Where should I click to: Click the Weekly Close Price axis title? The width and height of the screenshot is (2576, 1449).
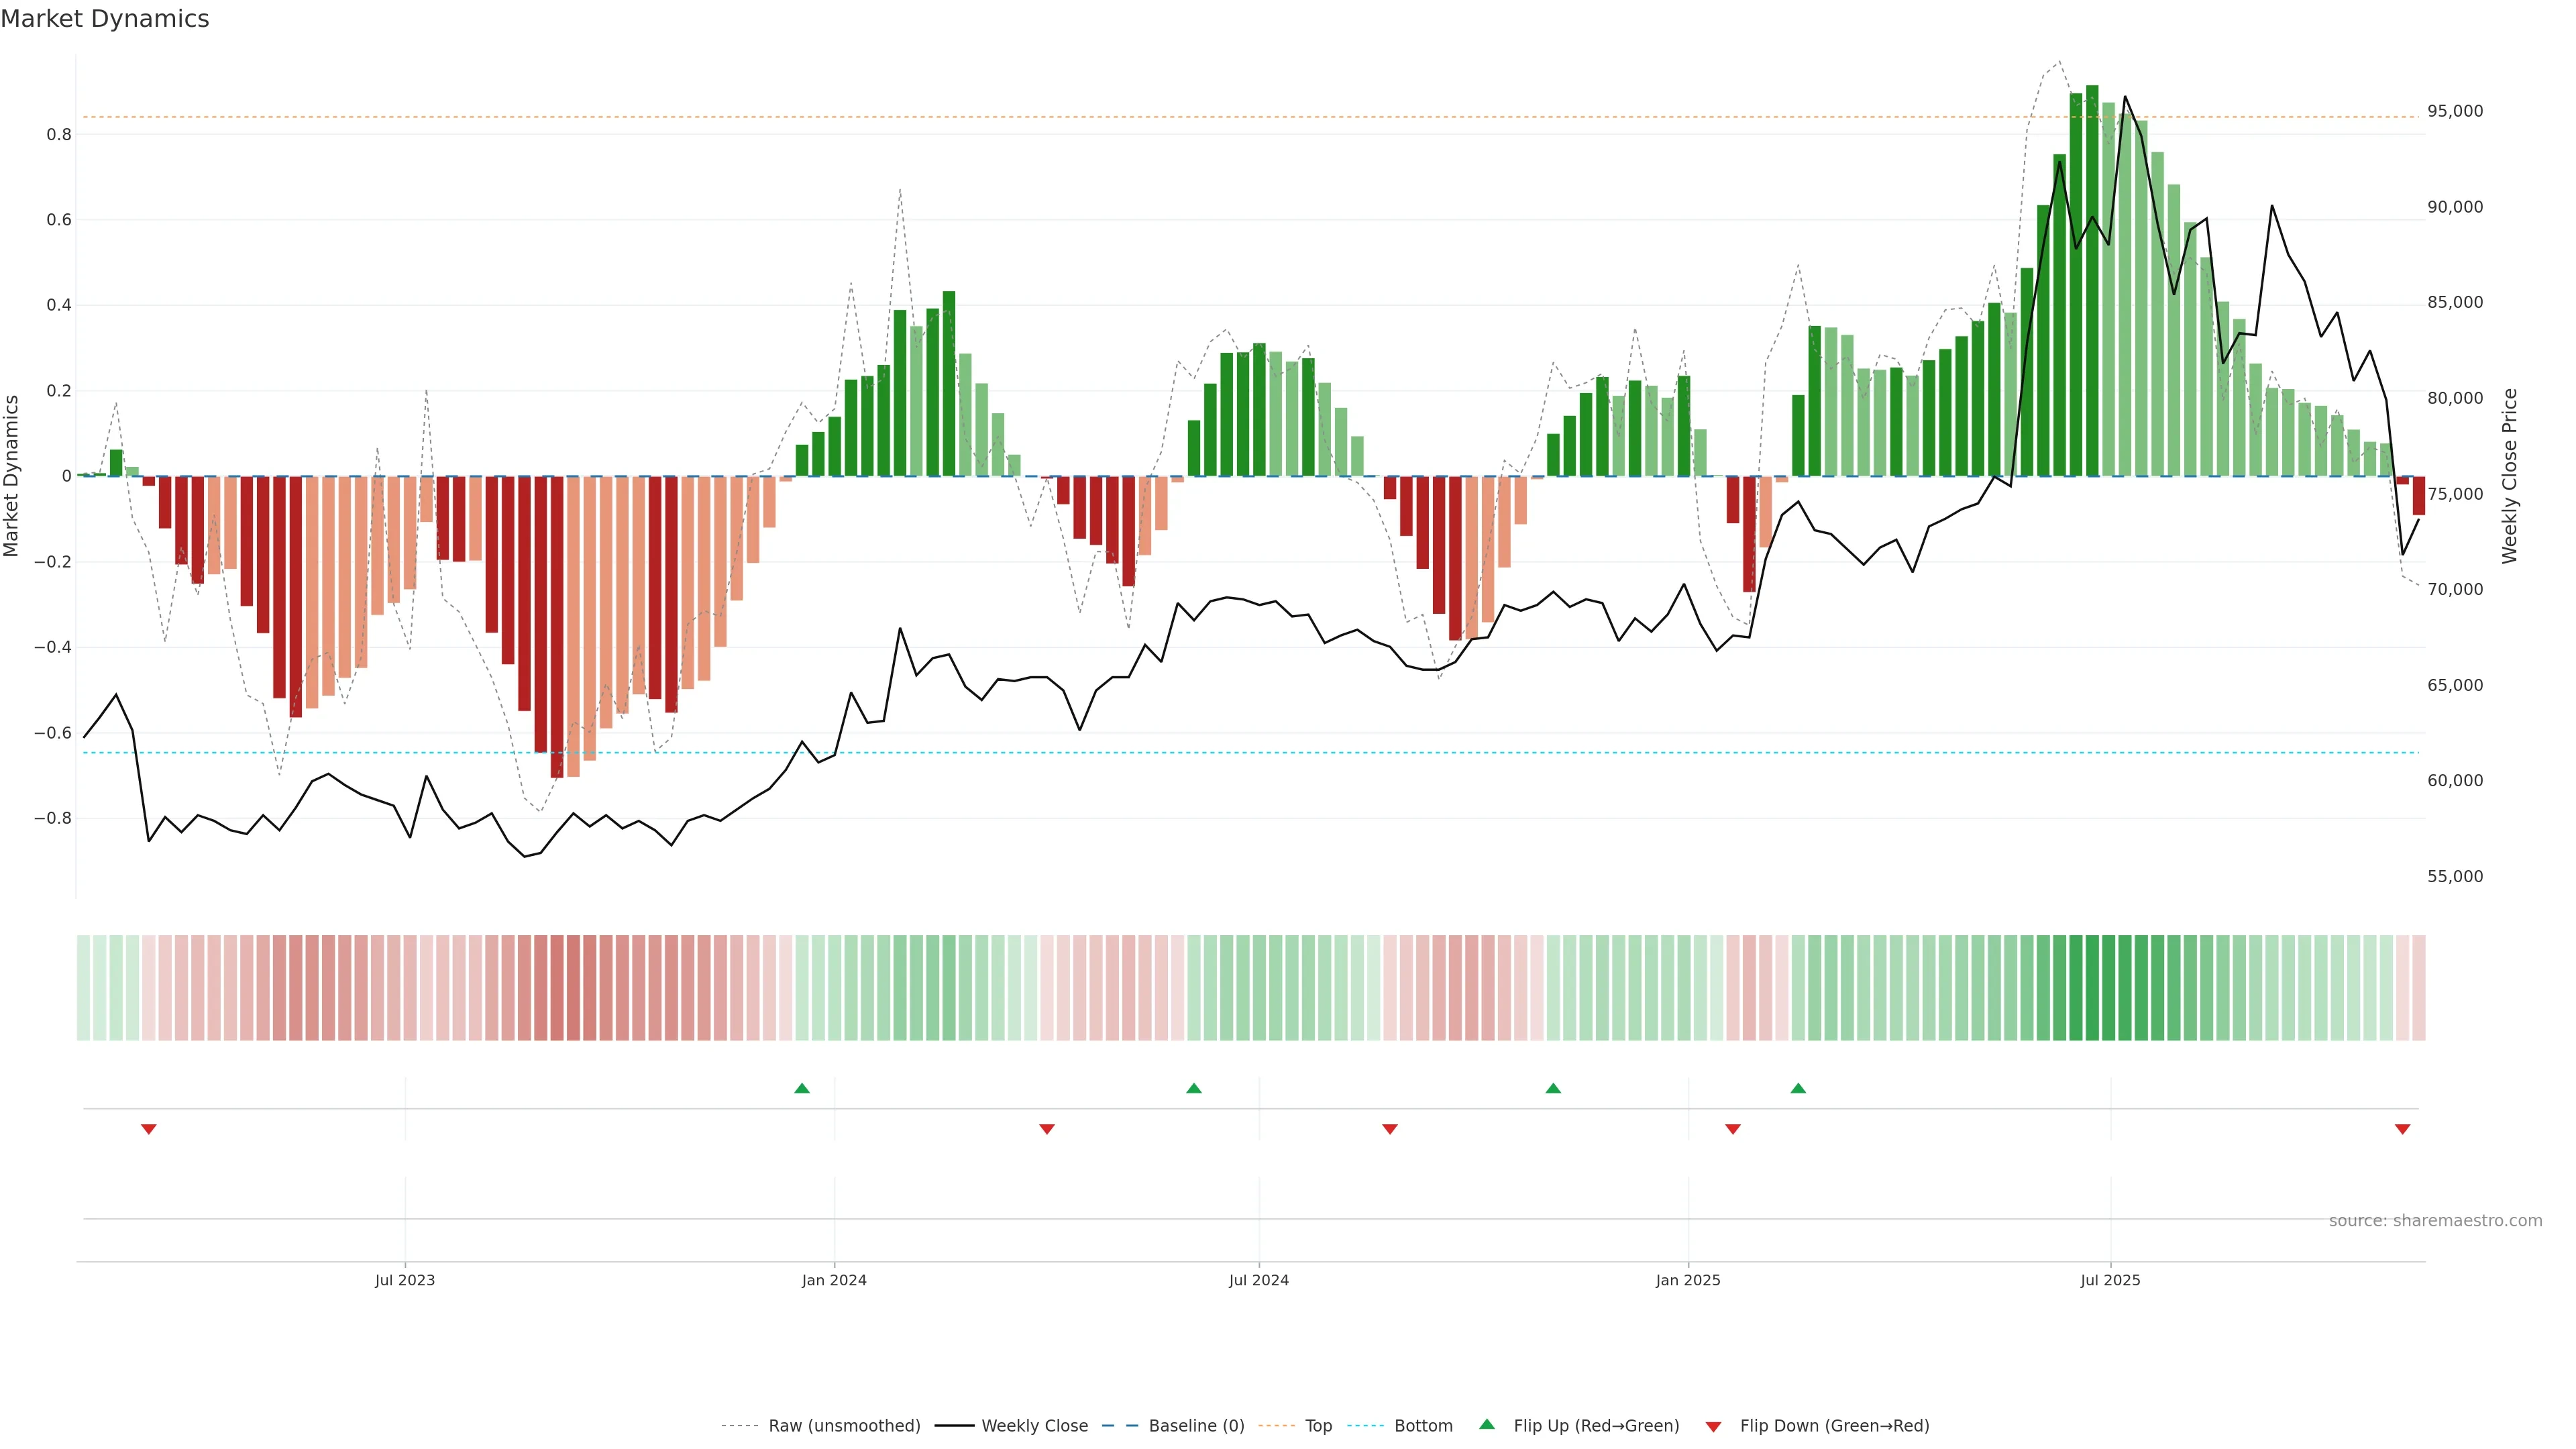click(x=2509, y=476)
